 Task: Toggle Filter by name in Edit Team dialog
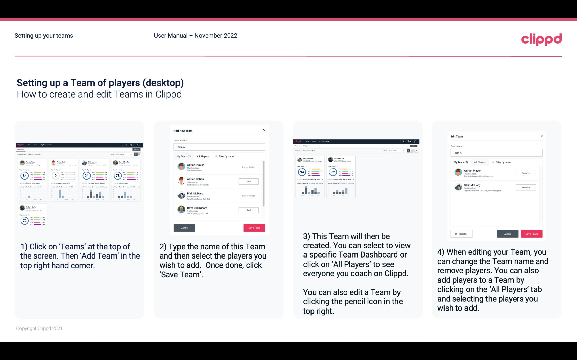[x=503, y=162]
